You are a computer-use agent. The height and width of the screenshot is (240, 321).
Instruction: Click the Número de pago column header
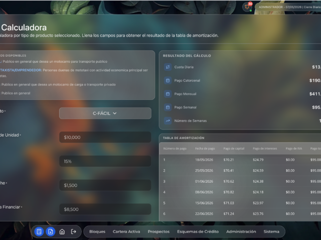(175, 149)
